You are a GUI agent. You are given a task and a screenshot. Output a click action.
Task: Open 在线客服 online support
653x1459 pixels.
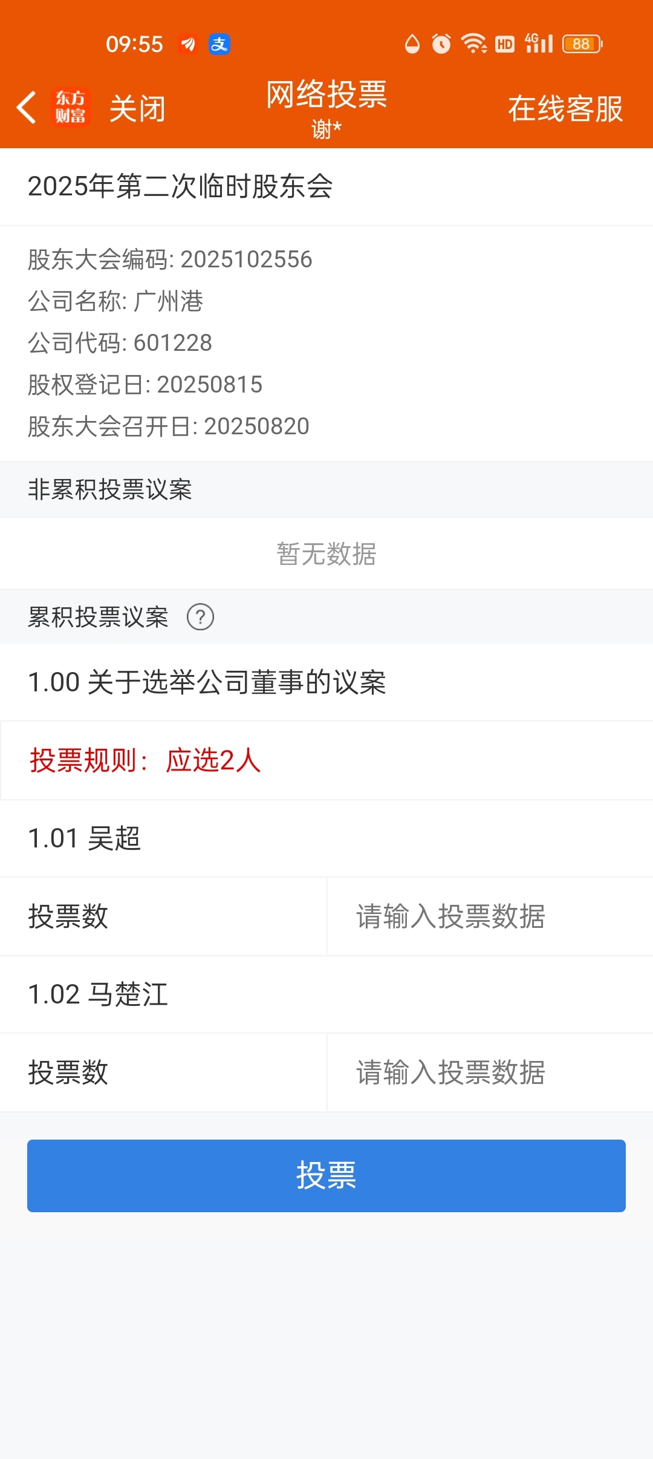[565, 109]
